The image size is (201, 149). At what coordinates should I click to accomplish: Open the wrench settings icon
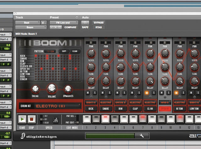click(x=142, y=136)
